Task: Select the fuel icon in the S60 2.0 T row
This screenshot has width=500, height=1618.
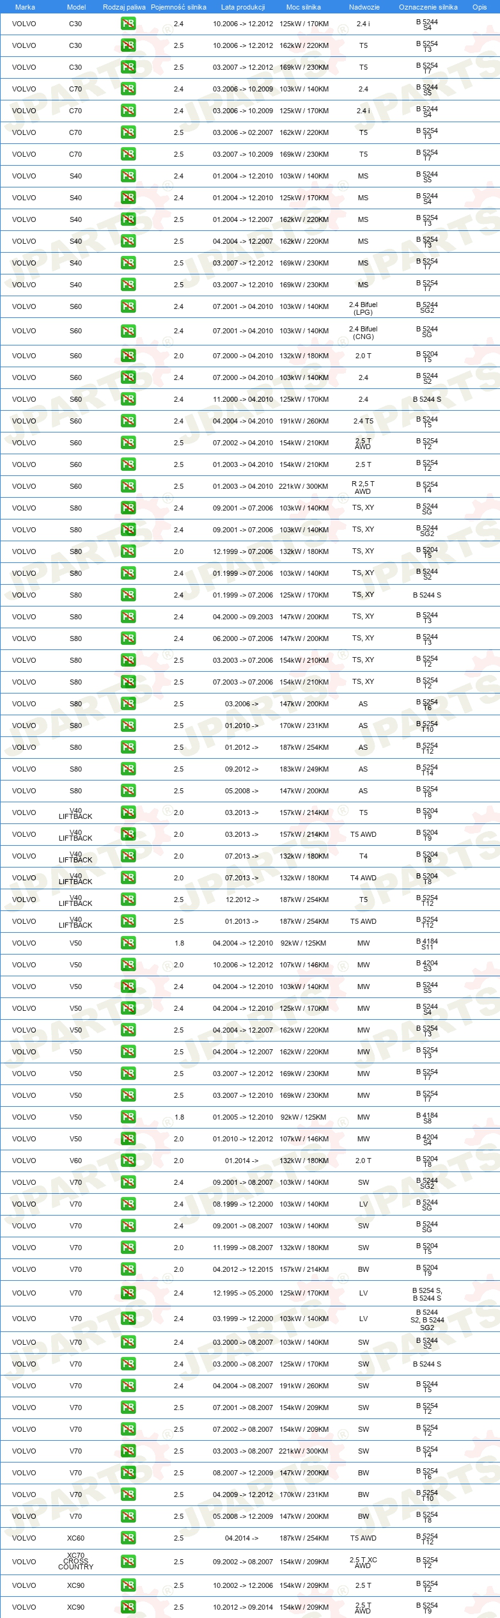Action: (128, 356)
